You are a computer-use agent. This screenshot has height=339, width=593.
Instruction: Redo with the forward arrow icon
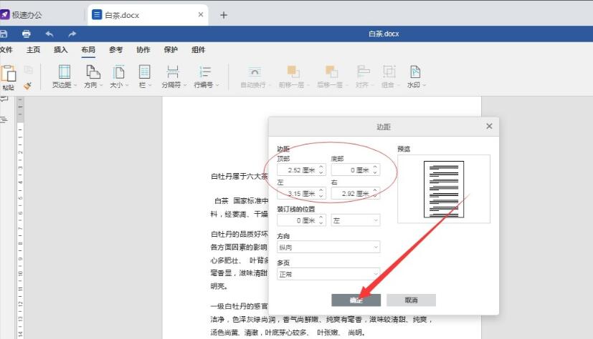pyautogui.click(x=72, y=34)
